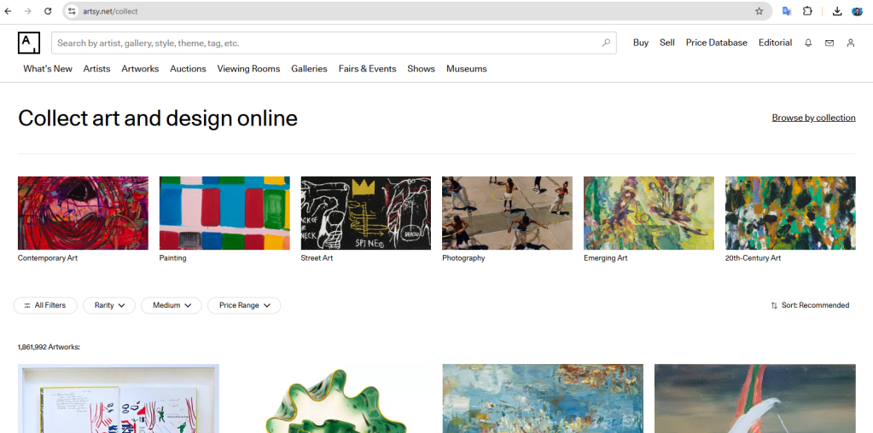Open the inbox envelope icon

(829, 43)
